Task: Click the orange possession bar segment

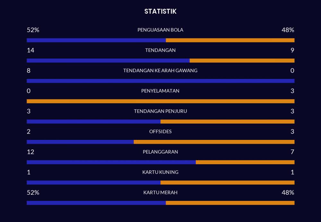Action: click(x=230, y=40)
